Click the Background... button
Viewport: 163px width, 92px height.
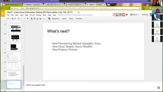pos(56,19)
